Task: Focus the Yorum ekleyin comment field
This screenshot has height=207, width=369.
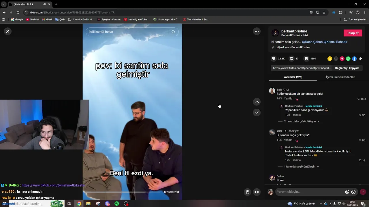Action: coord(310,192)
